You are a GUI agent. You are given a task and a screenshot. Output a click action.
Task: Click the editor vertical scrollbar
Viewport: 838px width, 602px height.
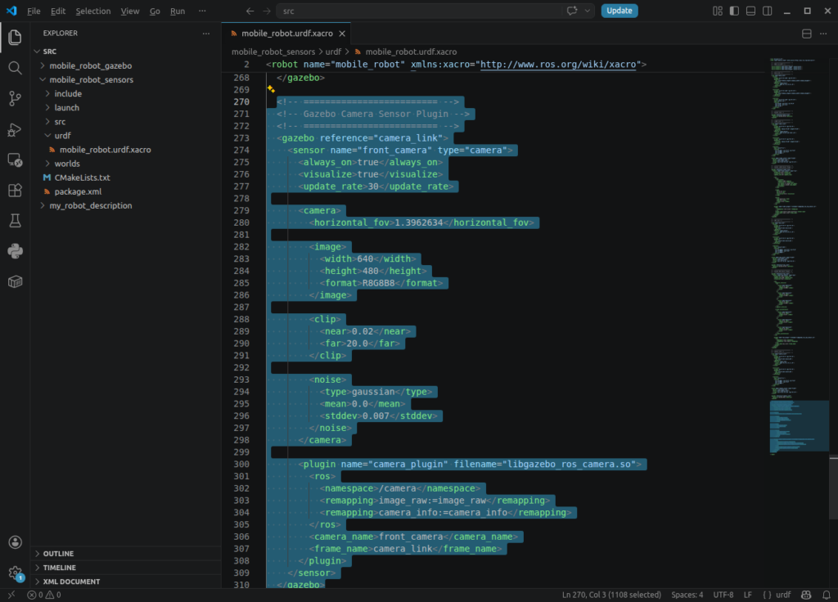point(833,487)
